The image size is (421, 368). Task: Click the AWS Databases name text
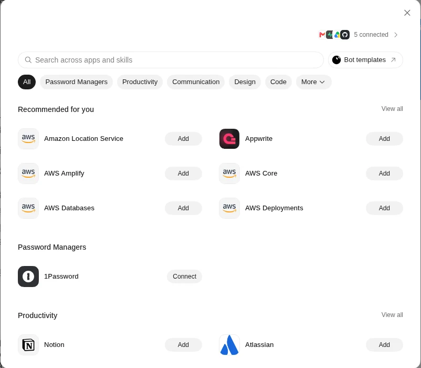[69, 208]
